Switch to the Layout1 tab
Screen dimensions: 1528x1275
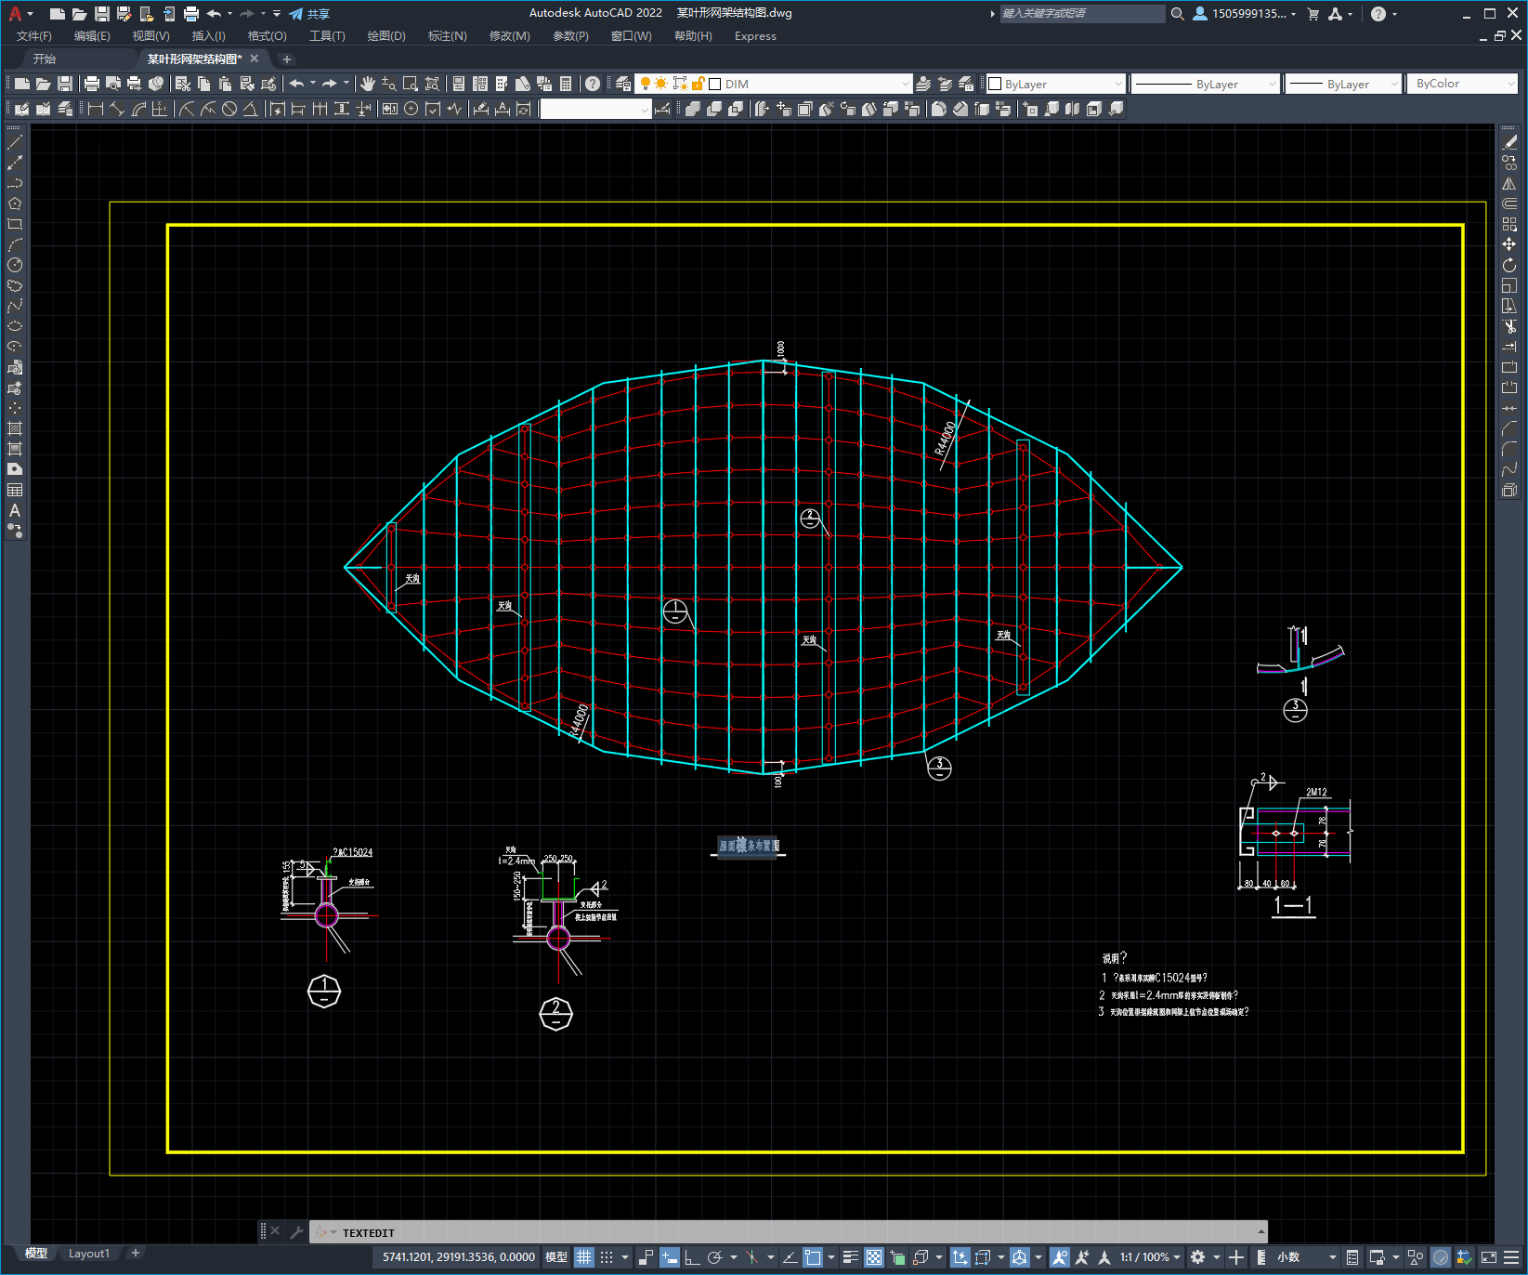[x=89, y=1254]
